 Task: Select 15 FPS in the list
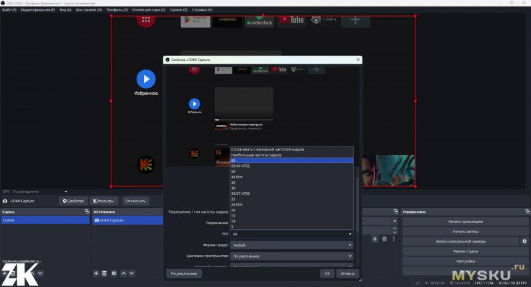291,215
